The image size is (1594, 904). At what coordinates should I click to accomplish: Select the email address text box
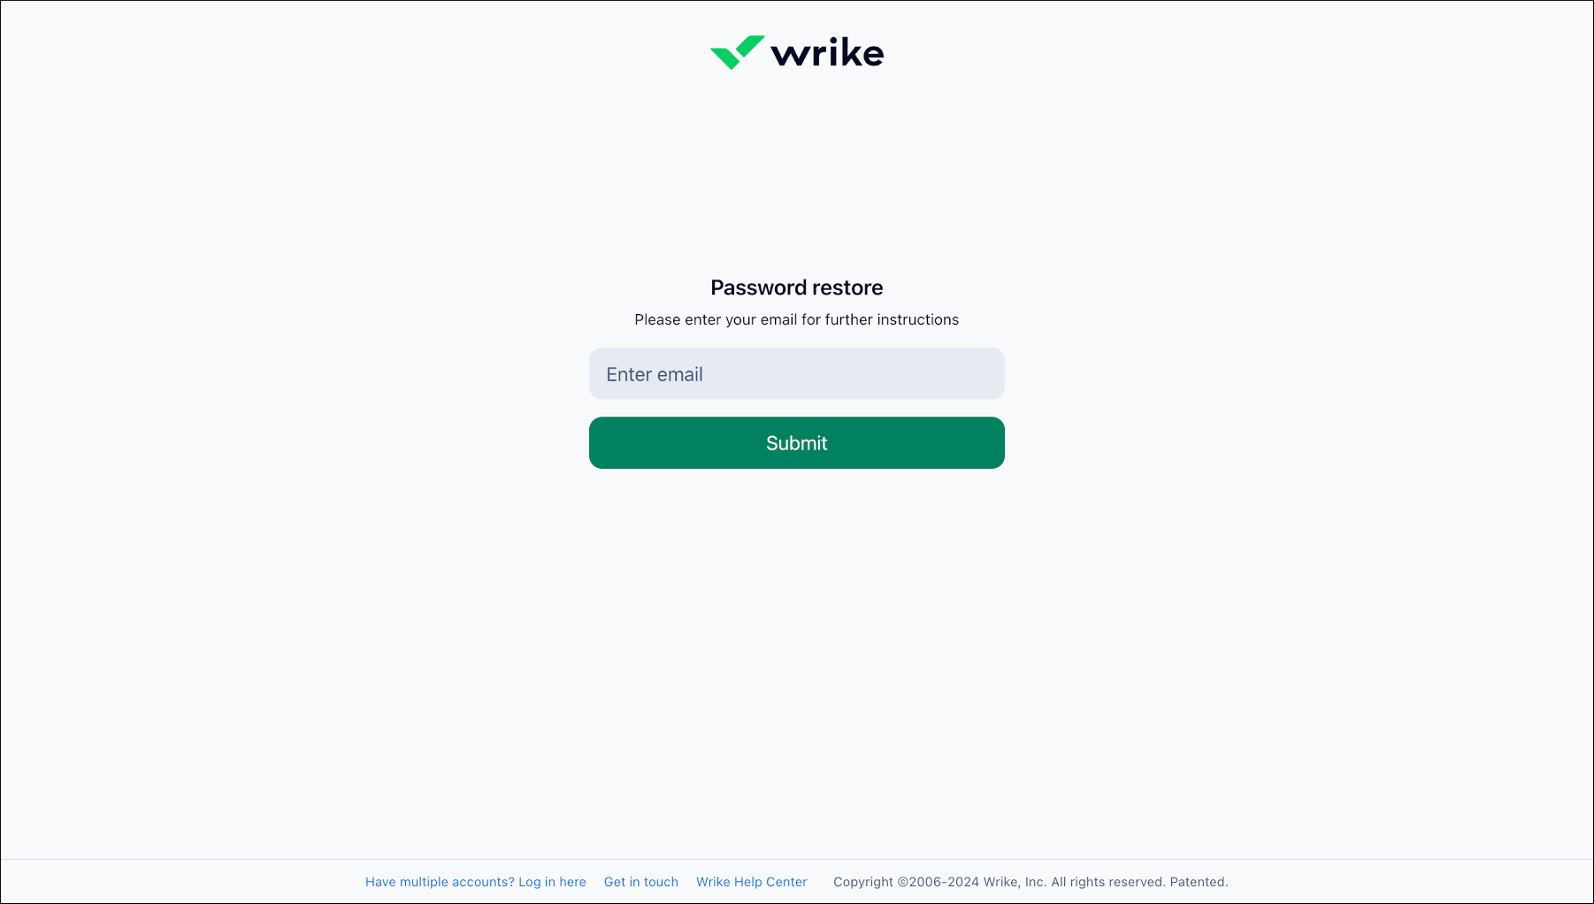796,373
